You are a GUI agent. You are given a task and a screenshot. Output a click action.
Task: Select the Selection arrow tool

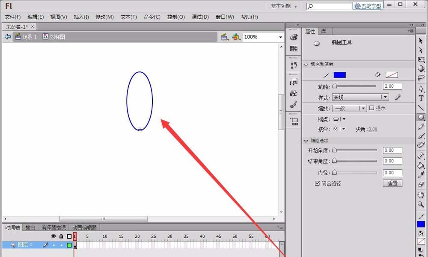[x=421, y=41]
